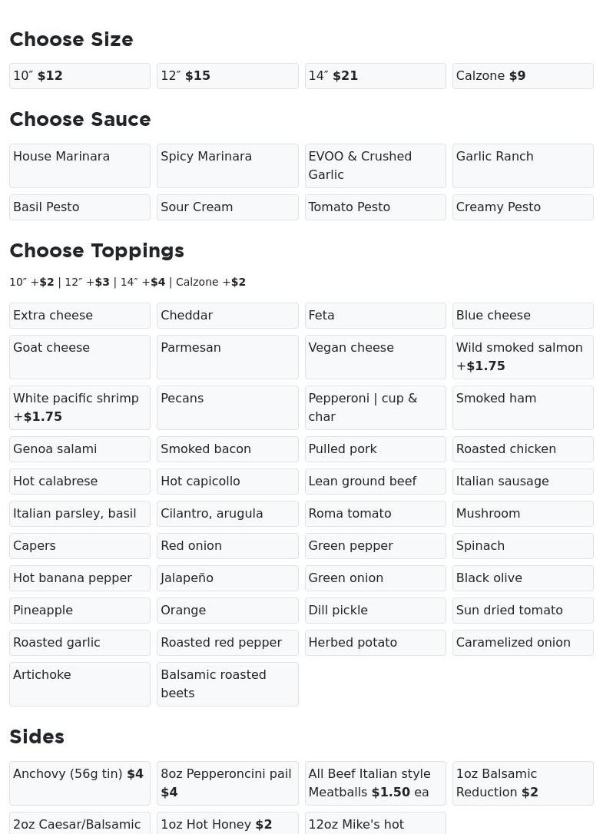This screenshot has width=603, height=834.
Task: Add Anchovy 56g tin side
Action: coord(80,783)
